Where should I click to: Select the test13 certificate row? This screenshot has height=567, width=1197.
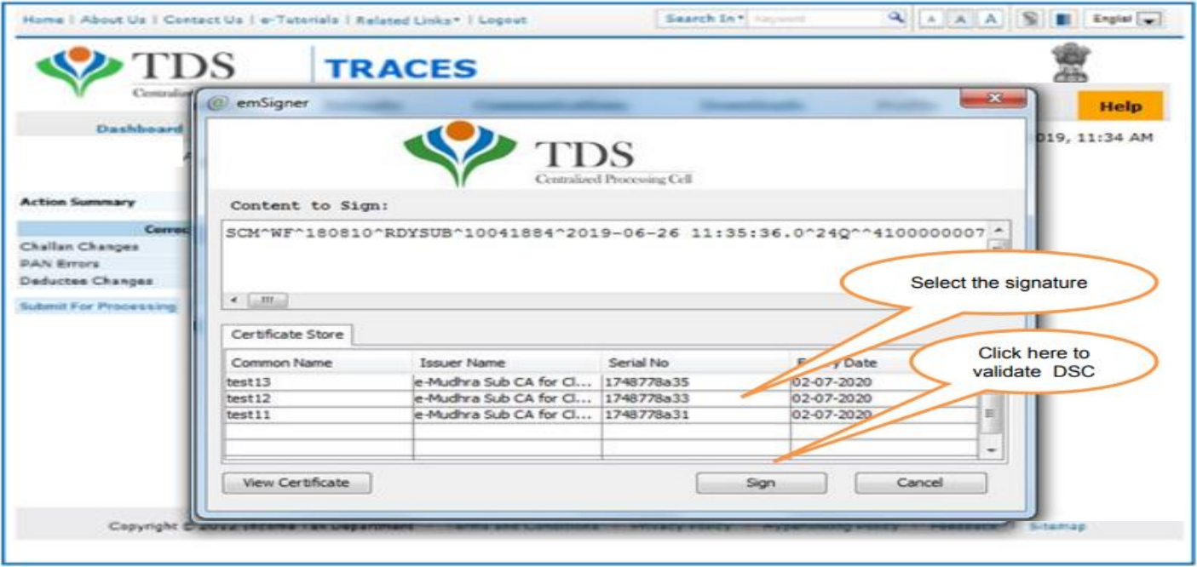(601, 382)
